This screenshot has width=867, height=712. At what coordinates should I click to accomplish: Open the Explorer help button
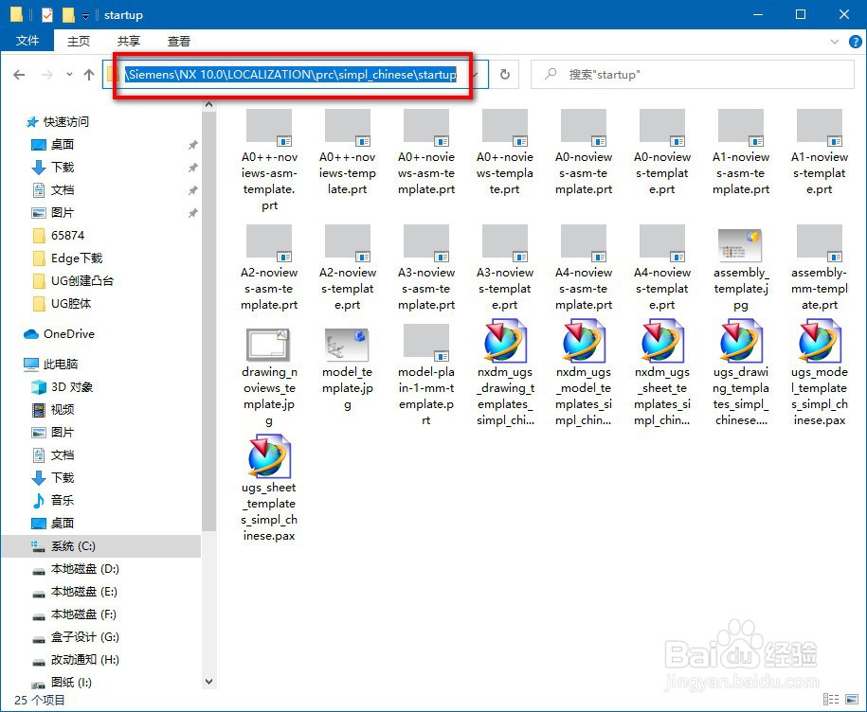[855, 42]
